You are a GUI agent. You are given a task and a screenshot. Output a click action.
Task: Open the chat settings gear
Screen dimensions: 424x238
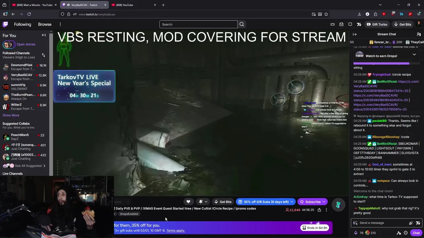[405, 233]
